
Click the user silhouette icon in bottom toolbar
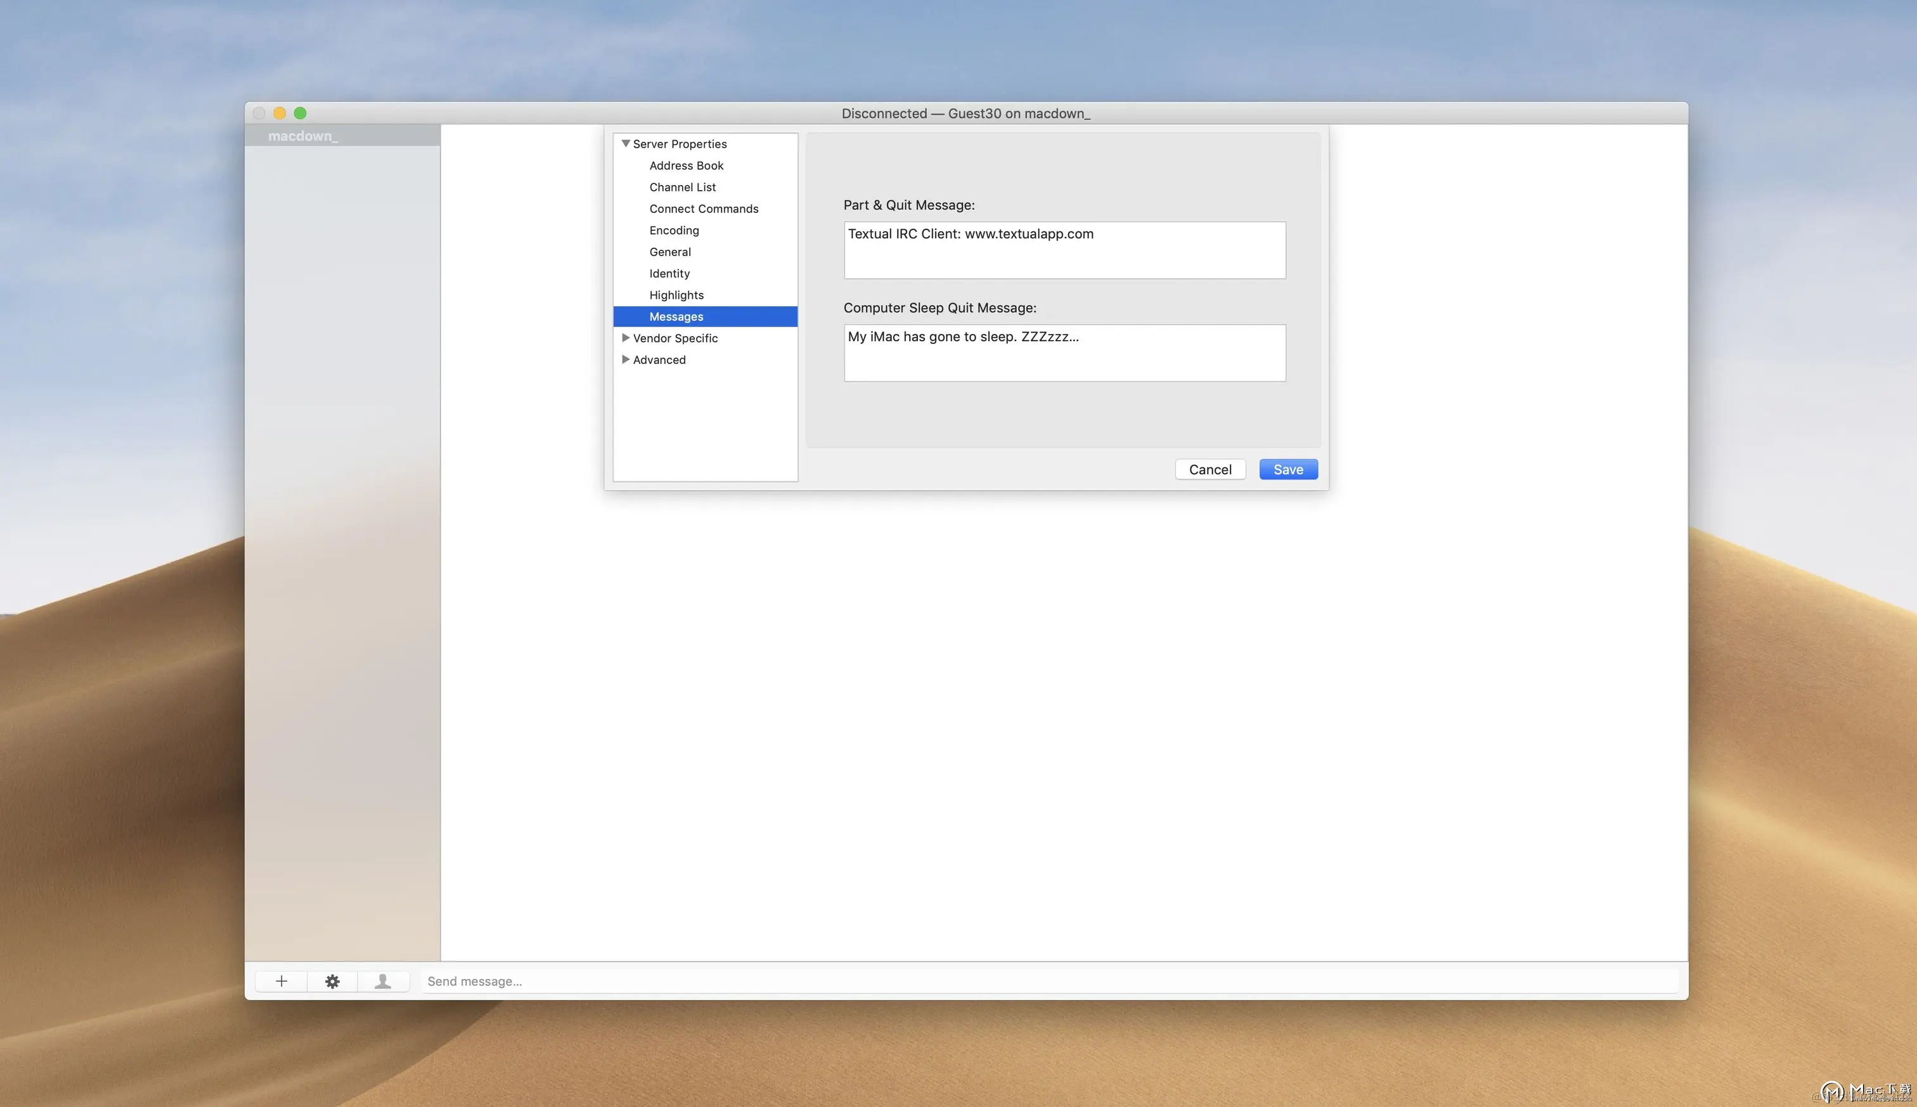[x=383, y=981]
